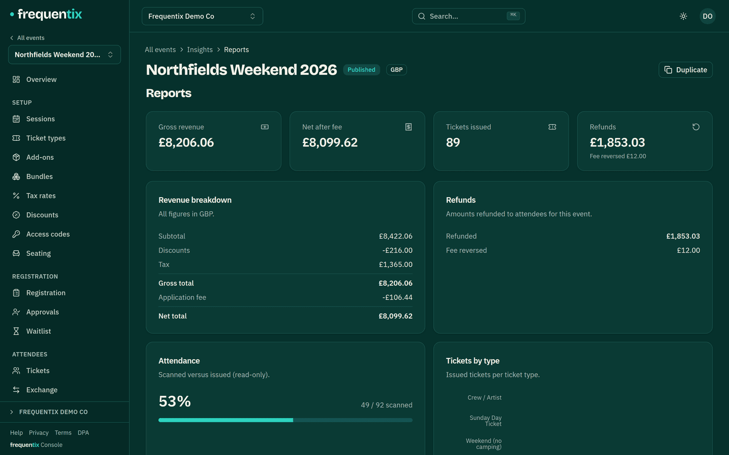
Task: Click the Fee reversed £12.00 row value
Action: [x=688, y=250]
